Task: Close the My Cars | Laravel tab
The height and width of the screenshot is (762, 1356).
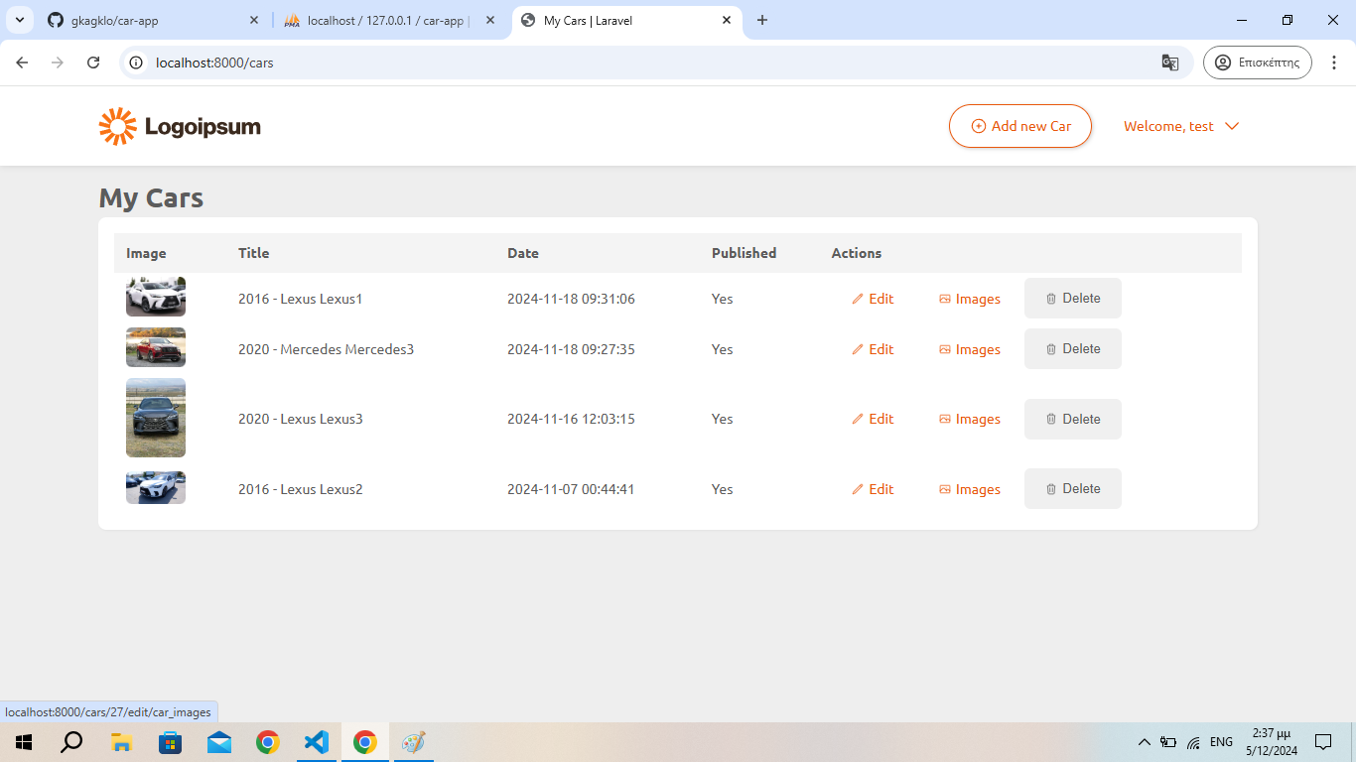Action: 727,20
